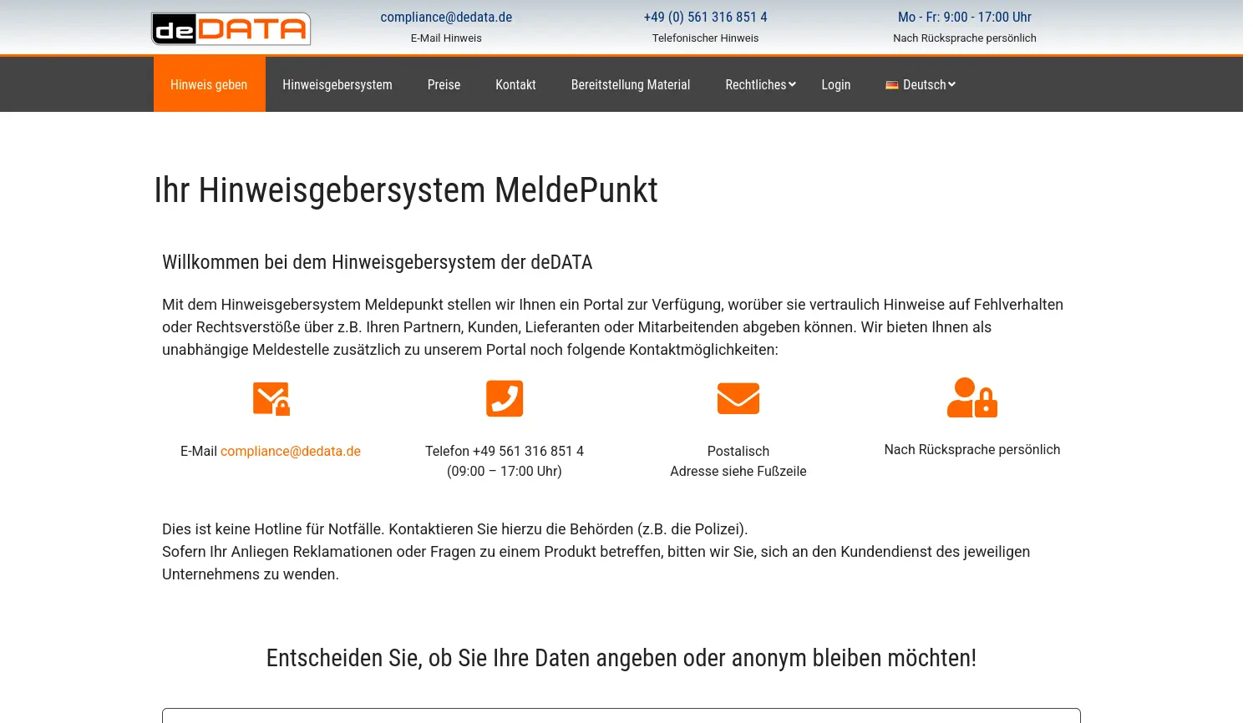The width and height of the screenshot is (1253, 723).
Task: Click Telefon +49 561 316 851 4 text
Action: click(x=504, y=451)
